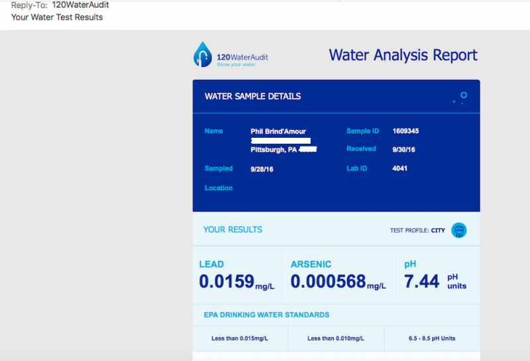This screenshot has width=530, height=361.
Task: Click the 'pH' result label
Action: click(410, 264)
